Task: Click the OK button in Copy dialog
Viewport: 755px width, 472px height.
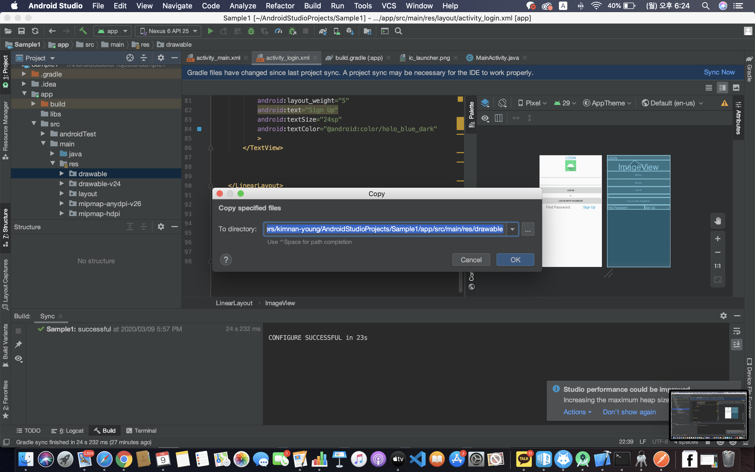Action: 515,260
